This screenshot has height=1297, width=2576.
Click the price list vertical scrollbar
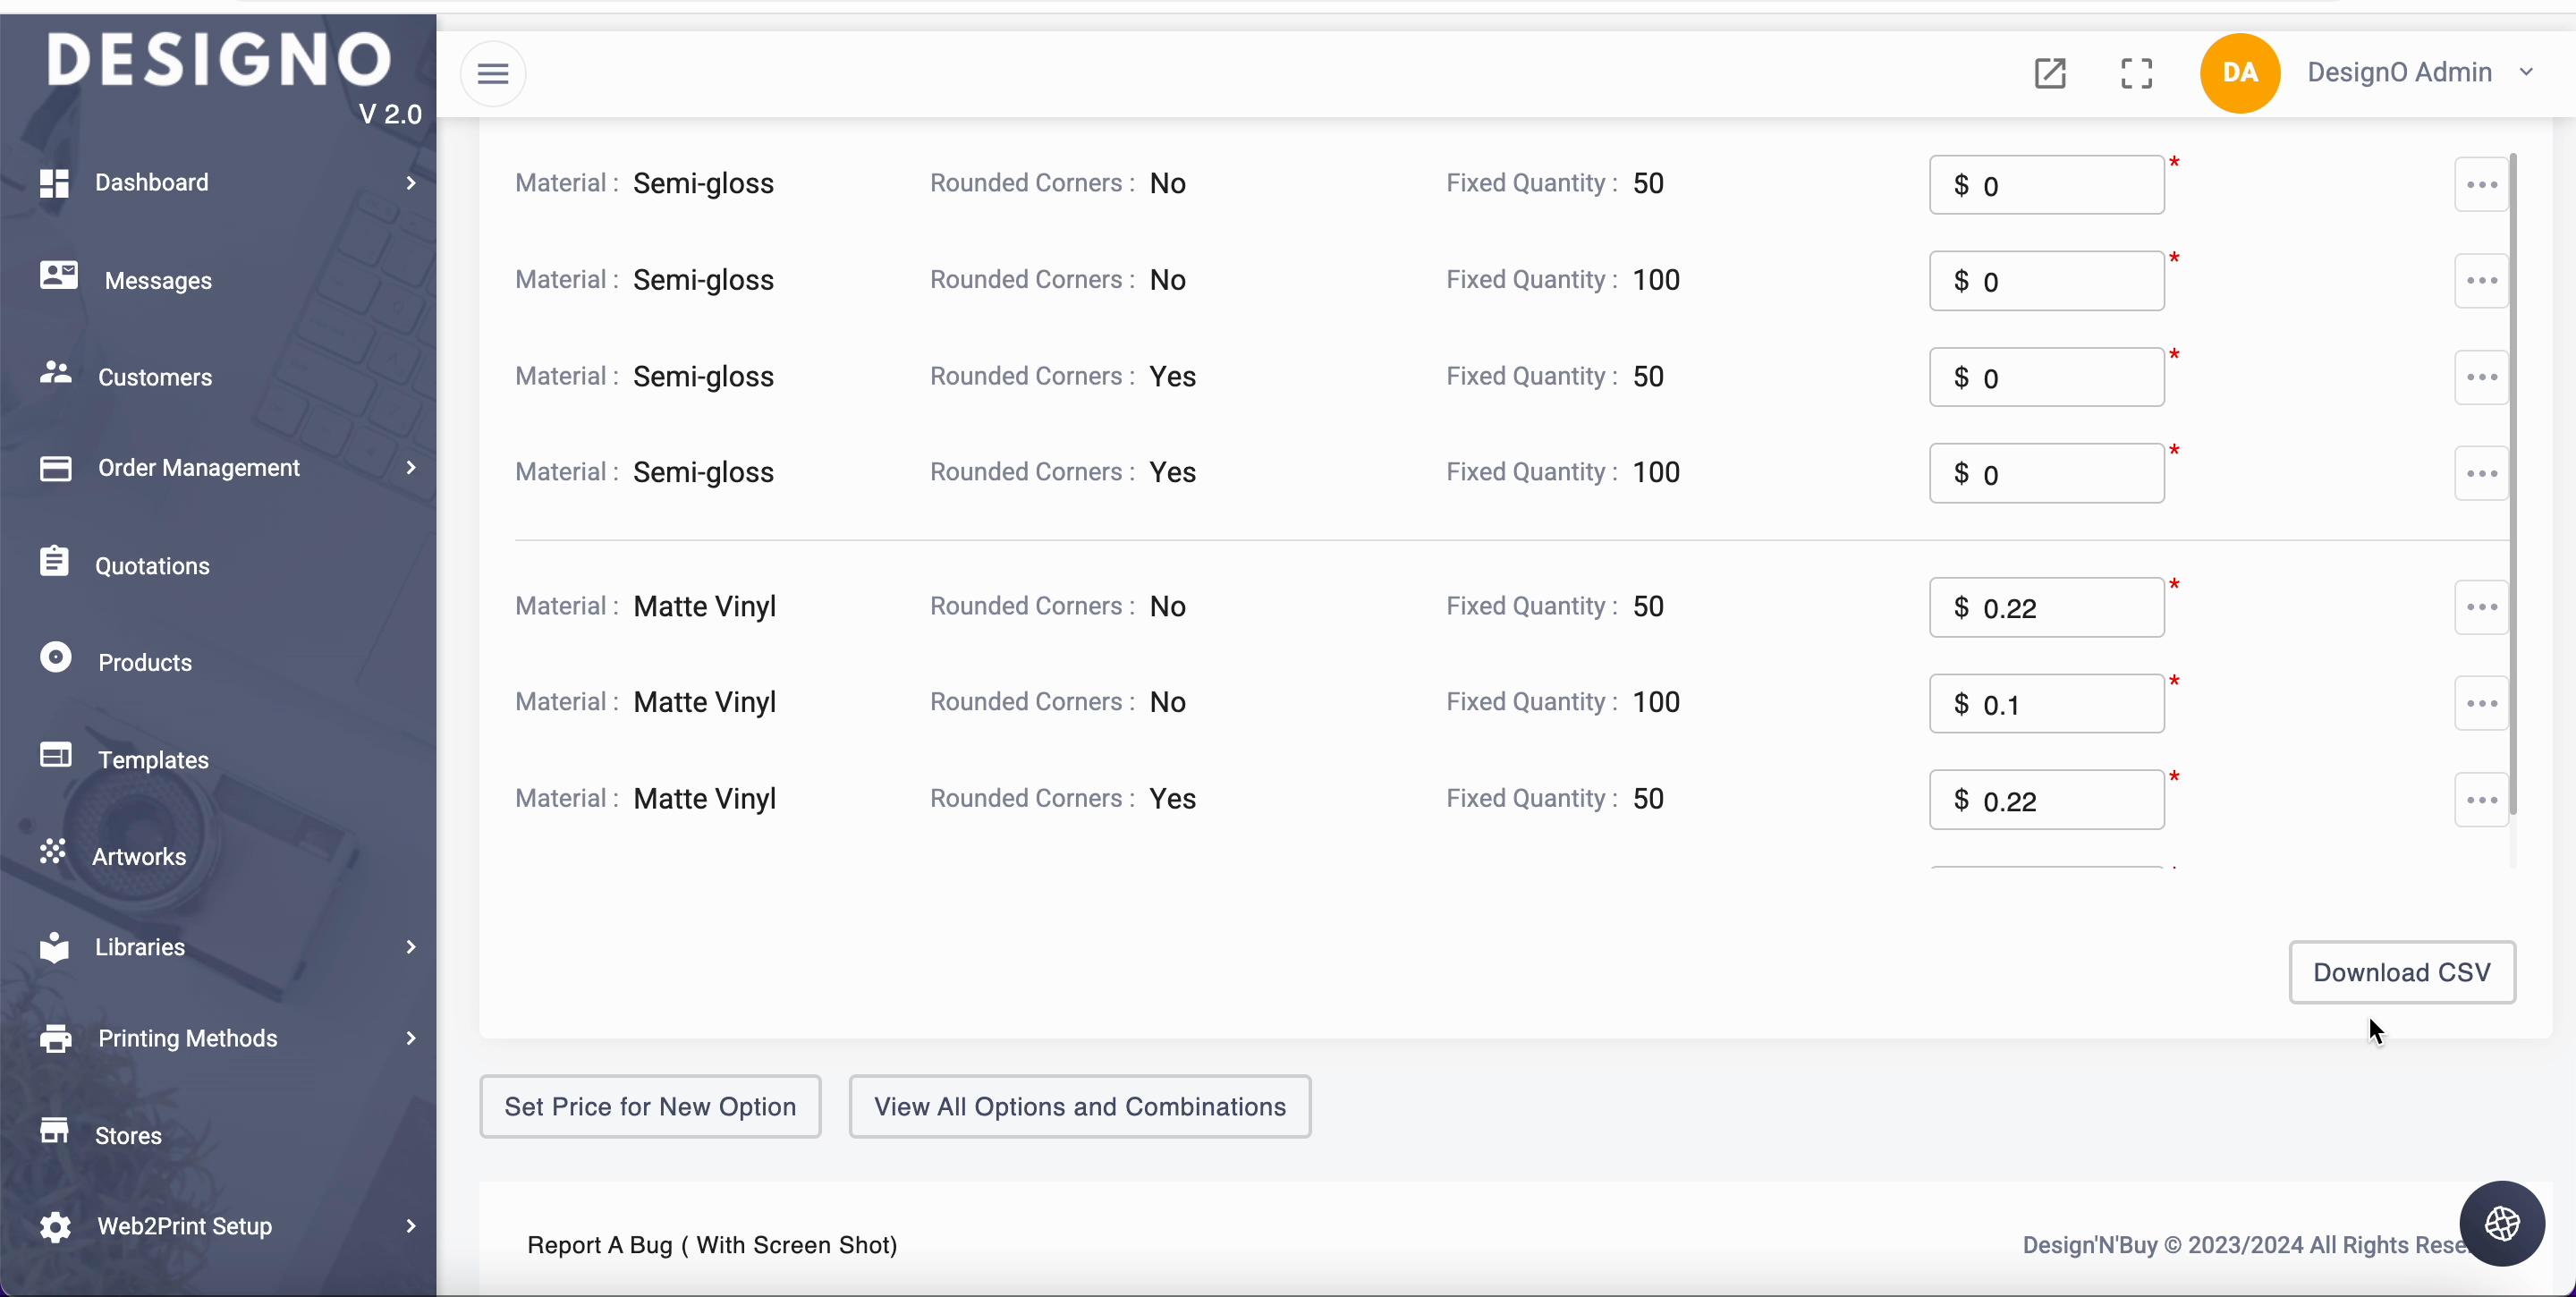(x=2513, y=480)
